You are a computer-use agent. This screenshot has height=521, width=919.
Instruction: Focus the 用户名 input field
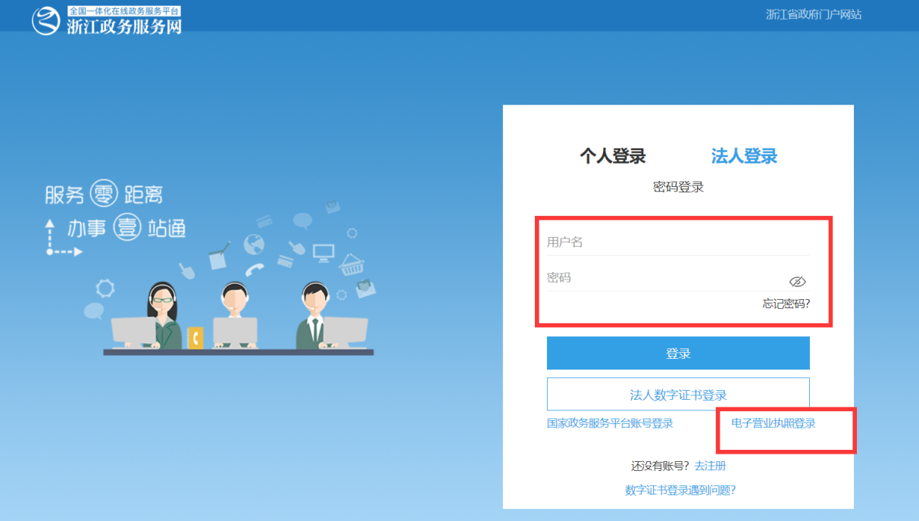(x=678, y=242)
